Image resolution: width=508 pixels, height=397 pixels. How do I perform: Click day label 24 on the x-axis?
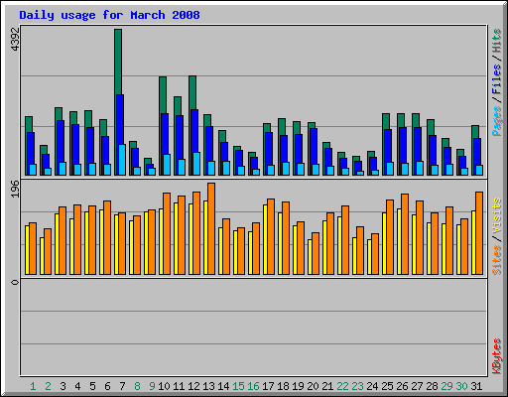(x=372, y=386)
